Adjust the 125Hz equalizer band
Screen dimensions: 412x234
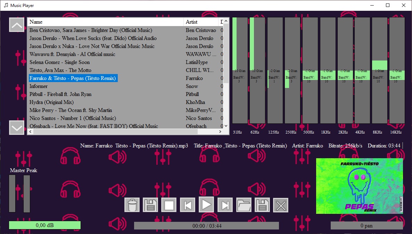pyautogui.click(x=275, y=71)
